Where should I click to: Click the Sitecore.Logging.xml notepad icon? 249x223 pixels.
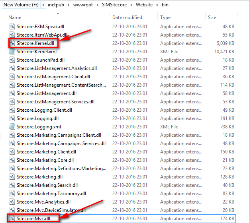tap(12, 126)
